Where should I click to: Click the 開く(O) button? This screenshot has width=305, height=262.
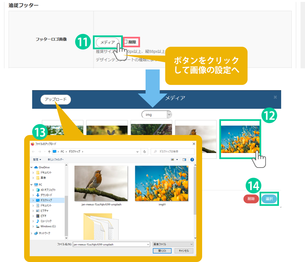[x=162, y=251]
